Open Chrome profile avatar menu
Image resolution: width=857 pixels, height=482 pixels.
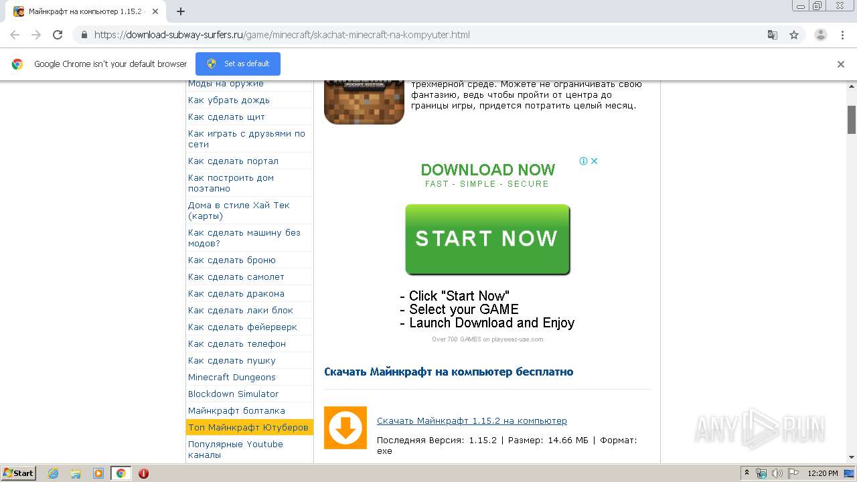click(820, 35)
